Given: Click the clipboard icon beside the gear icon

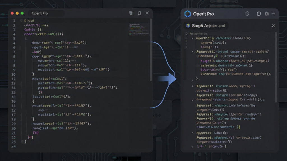Looking at the screenshot, I should coord(259,14).
